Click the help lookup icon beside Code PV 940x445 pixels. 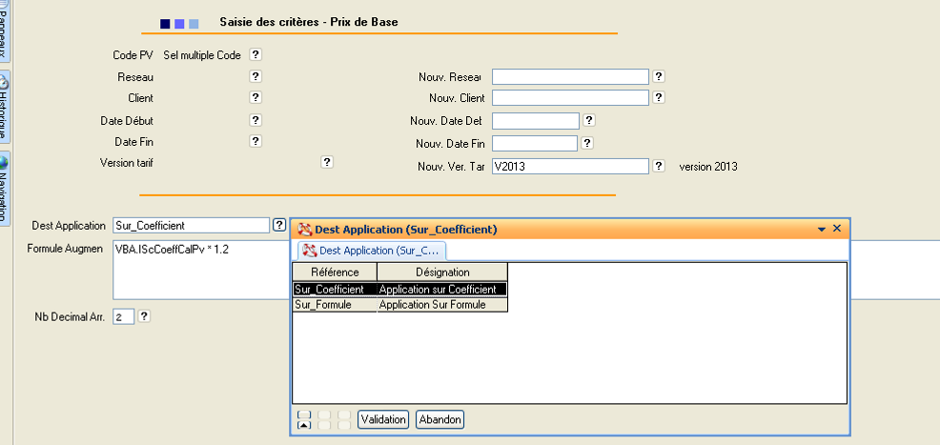coord(255,55)
